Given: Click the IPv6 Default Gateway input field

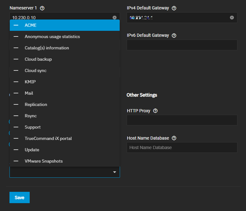Looking at the screenshot, I should pyautogui.click(x=182, y=45).
